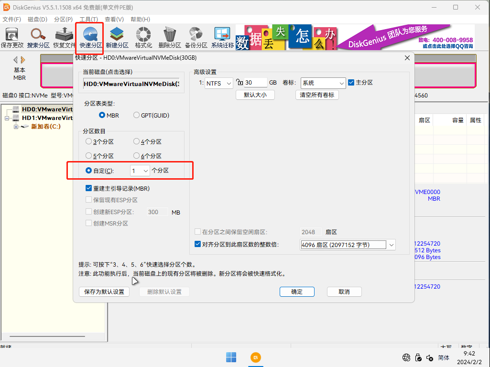The width and height of the screenshot is (490, 367).
Task: Toggle the Primary Partition (主分区) checkbox
Action: 360,83
